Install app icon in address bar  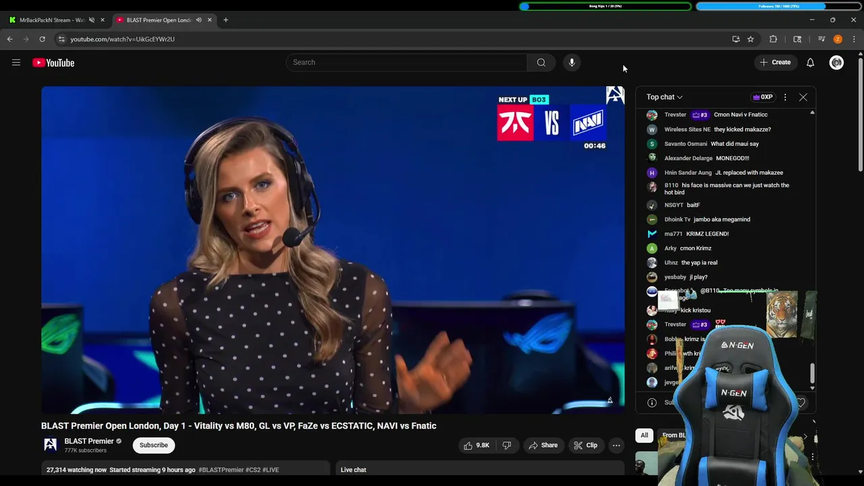[x=736, y=39]
